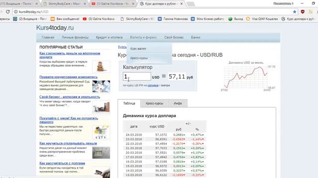Open the Главная menu item
This screenshot has width=318, height=178.
(x=48, y=38)
